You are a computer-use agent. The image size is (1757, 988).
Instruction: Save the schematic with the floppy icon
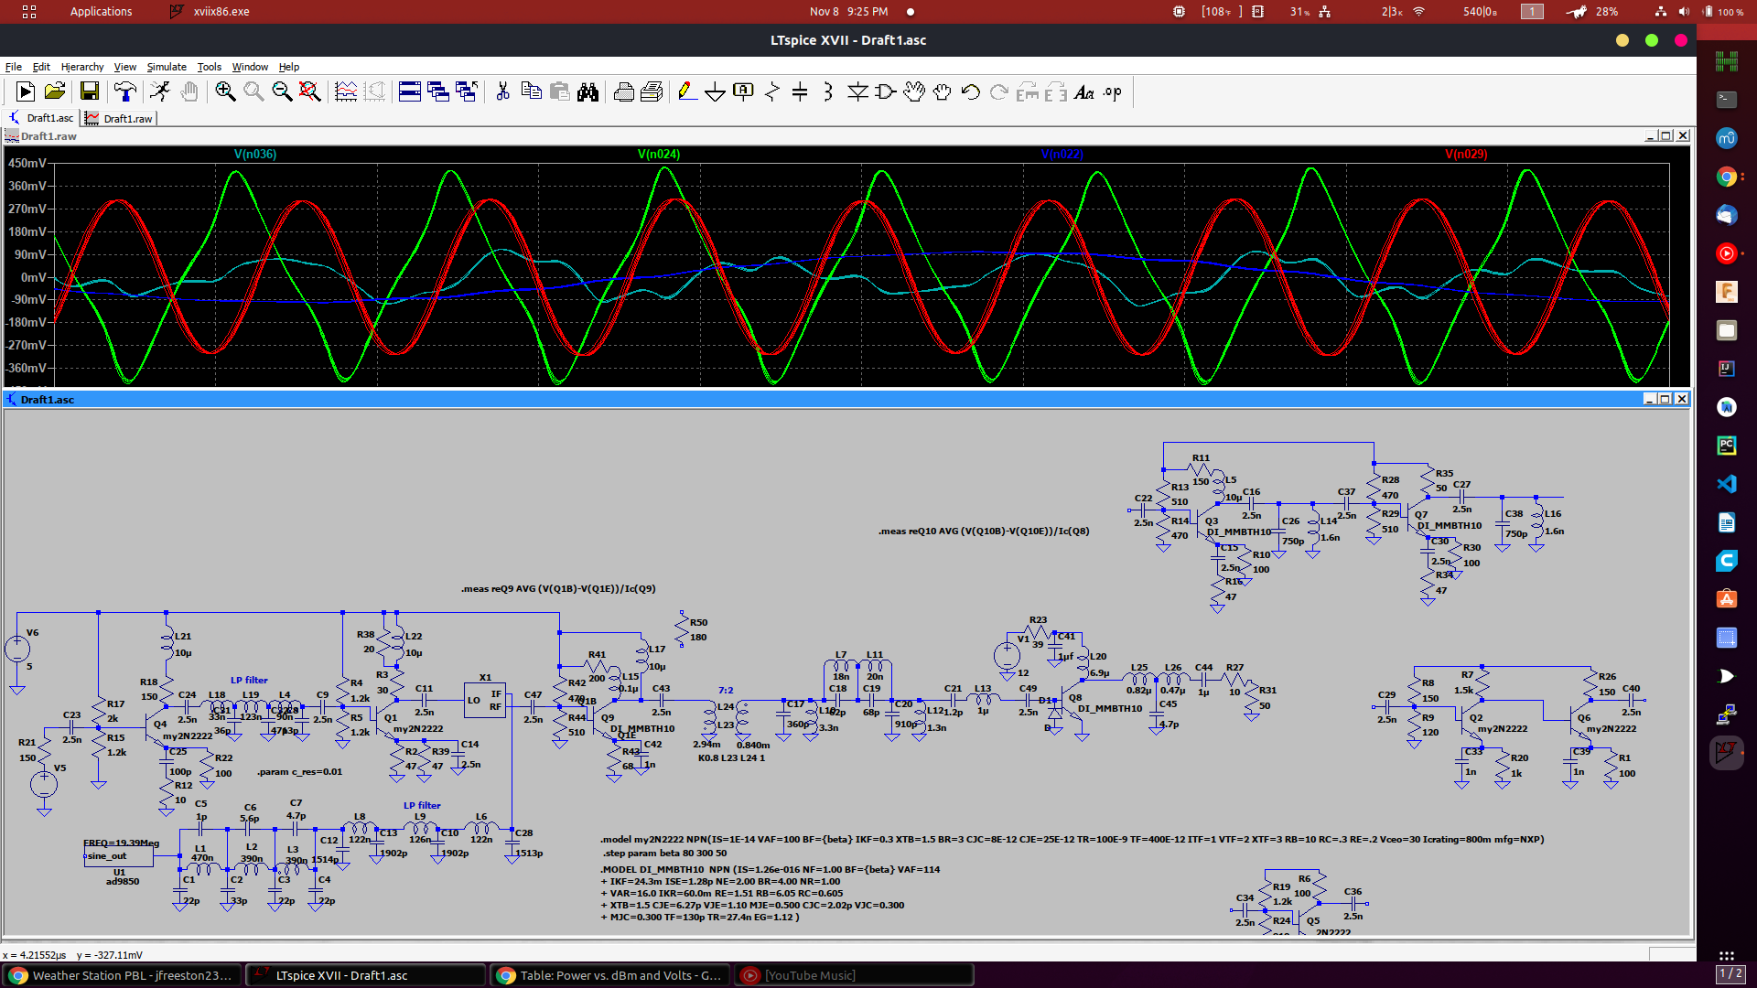[89, 91]
